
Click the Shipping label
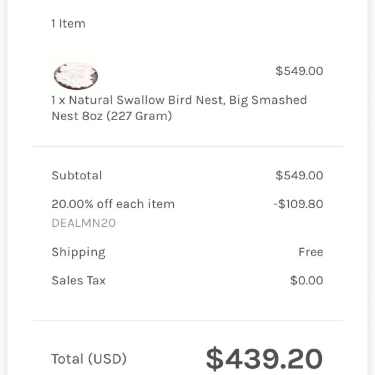pyautogui.click(x=79, y=252)
